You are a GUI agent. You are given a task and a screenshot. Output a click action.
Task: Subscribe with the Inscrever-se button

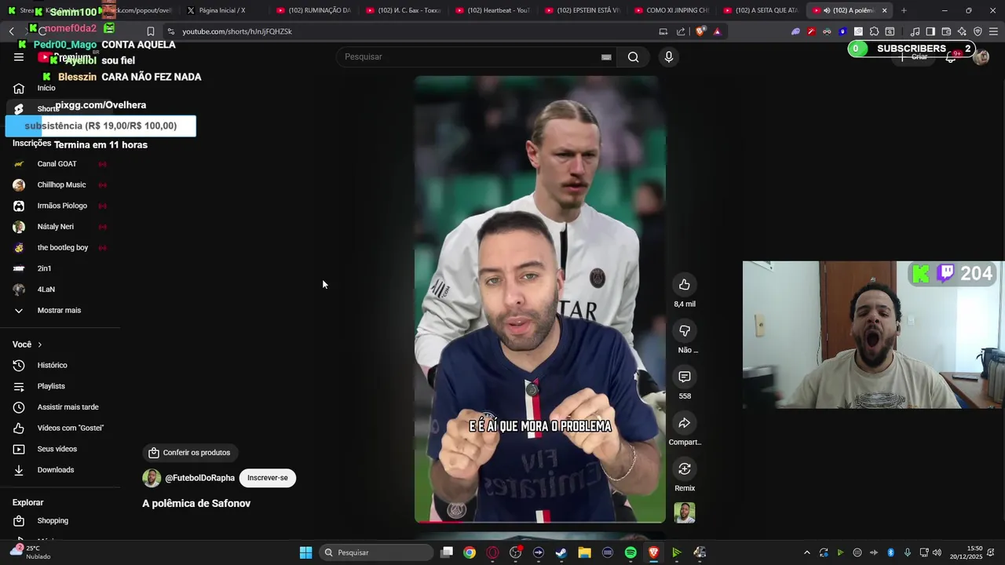pos(268,478)
